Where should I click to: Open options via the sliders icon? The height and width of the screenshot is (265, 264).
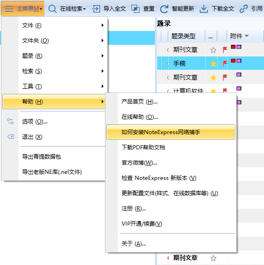[x=11, y=121]
